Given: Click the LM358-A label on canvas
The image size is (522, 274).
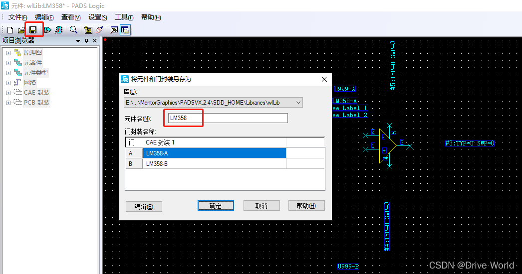Looking at the screenshot, I should pos(344,101).
